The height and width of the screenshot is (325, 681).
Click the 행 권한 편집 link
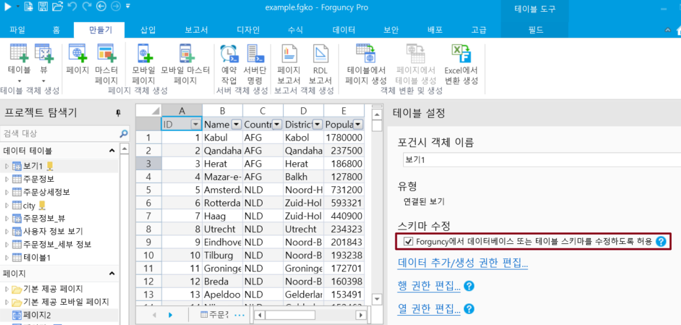[429, 286]
